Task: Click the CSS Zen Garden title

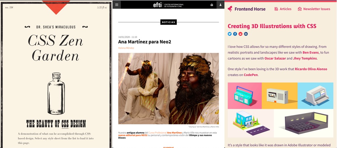Action: (x=56, y=48)
